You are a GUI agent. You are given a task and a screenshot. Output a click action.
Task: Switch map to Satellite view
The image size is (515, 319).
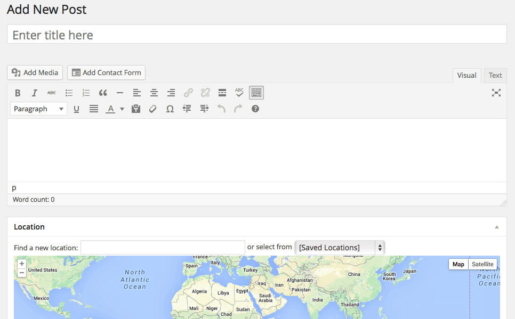482,264
